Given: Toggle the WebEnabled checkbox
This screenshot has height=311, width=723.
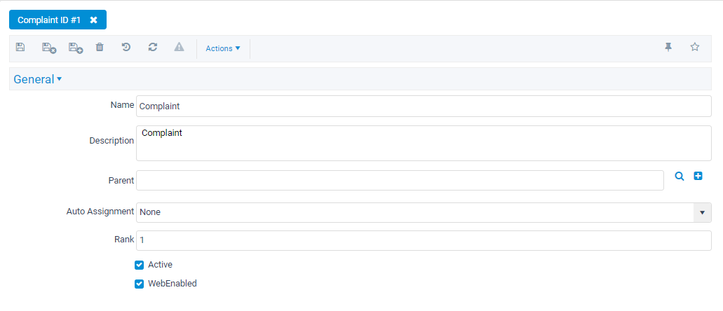Looking at the screenshot, I should tap(140, 284).
